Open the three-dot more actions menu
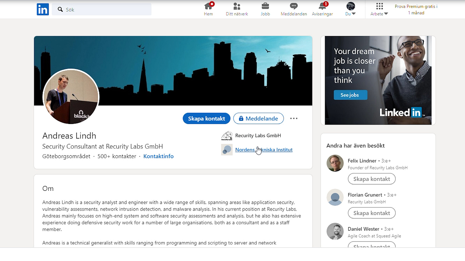 pyautogui.click(x=293, y=119)
